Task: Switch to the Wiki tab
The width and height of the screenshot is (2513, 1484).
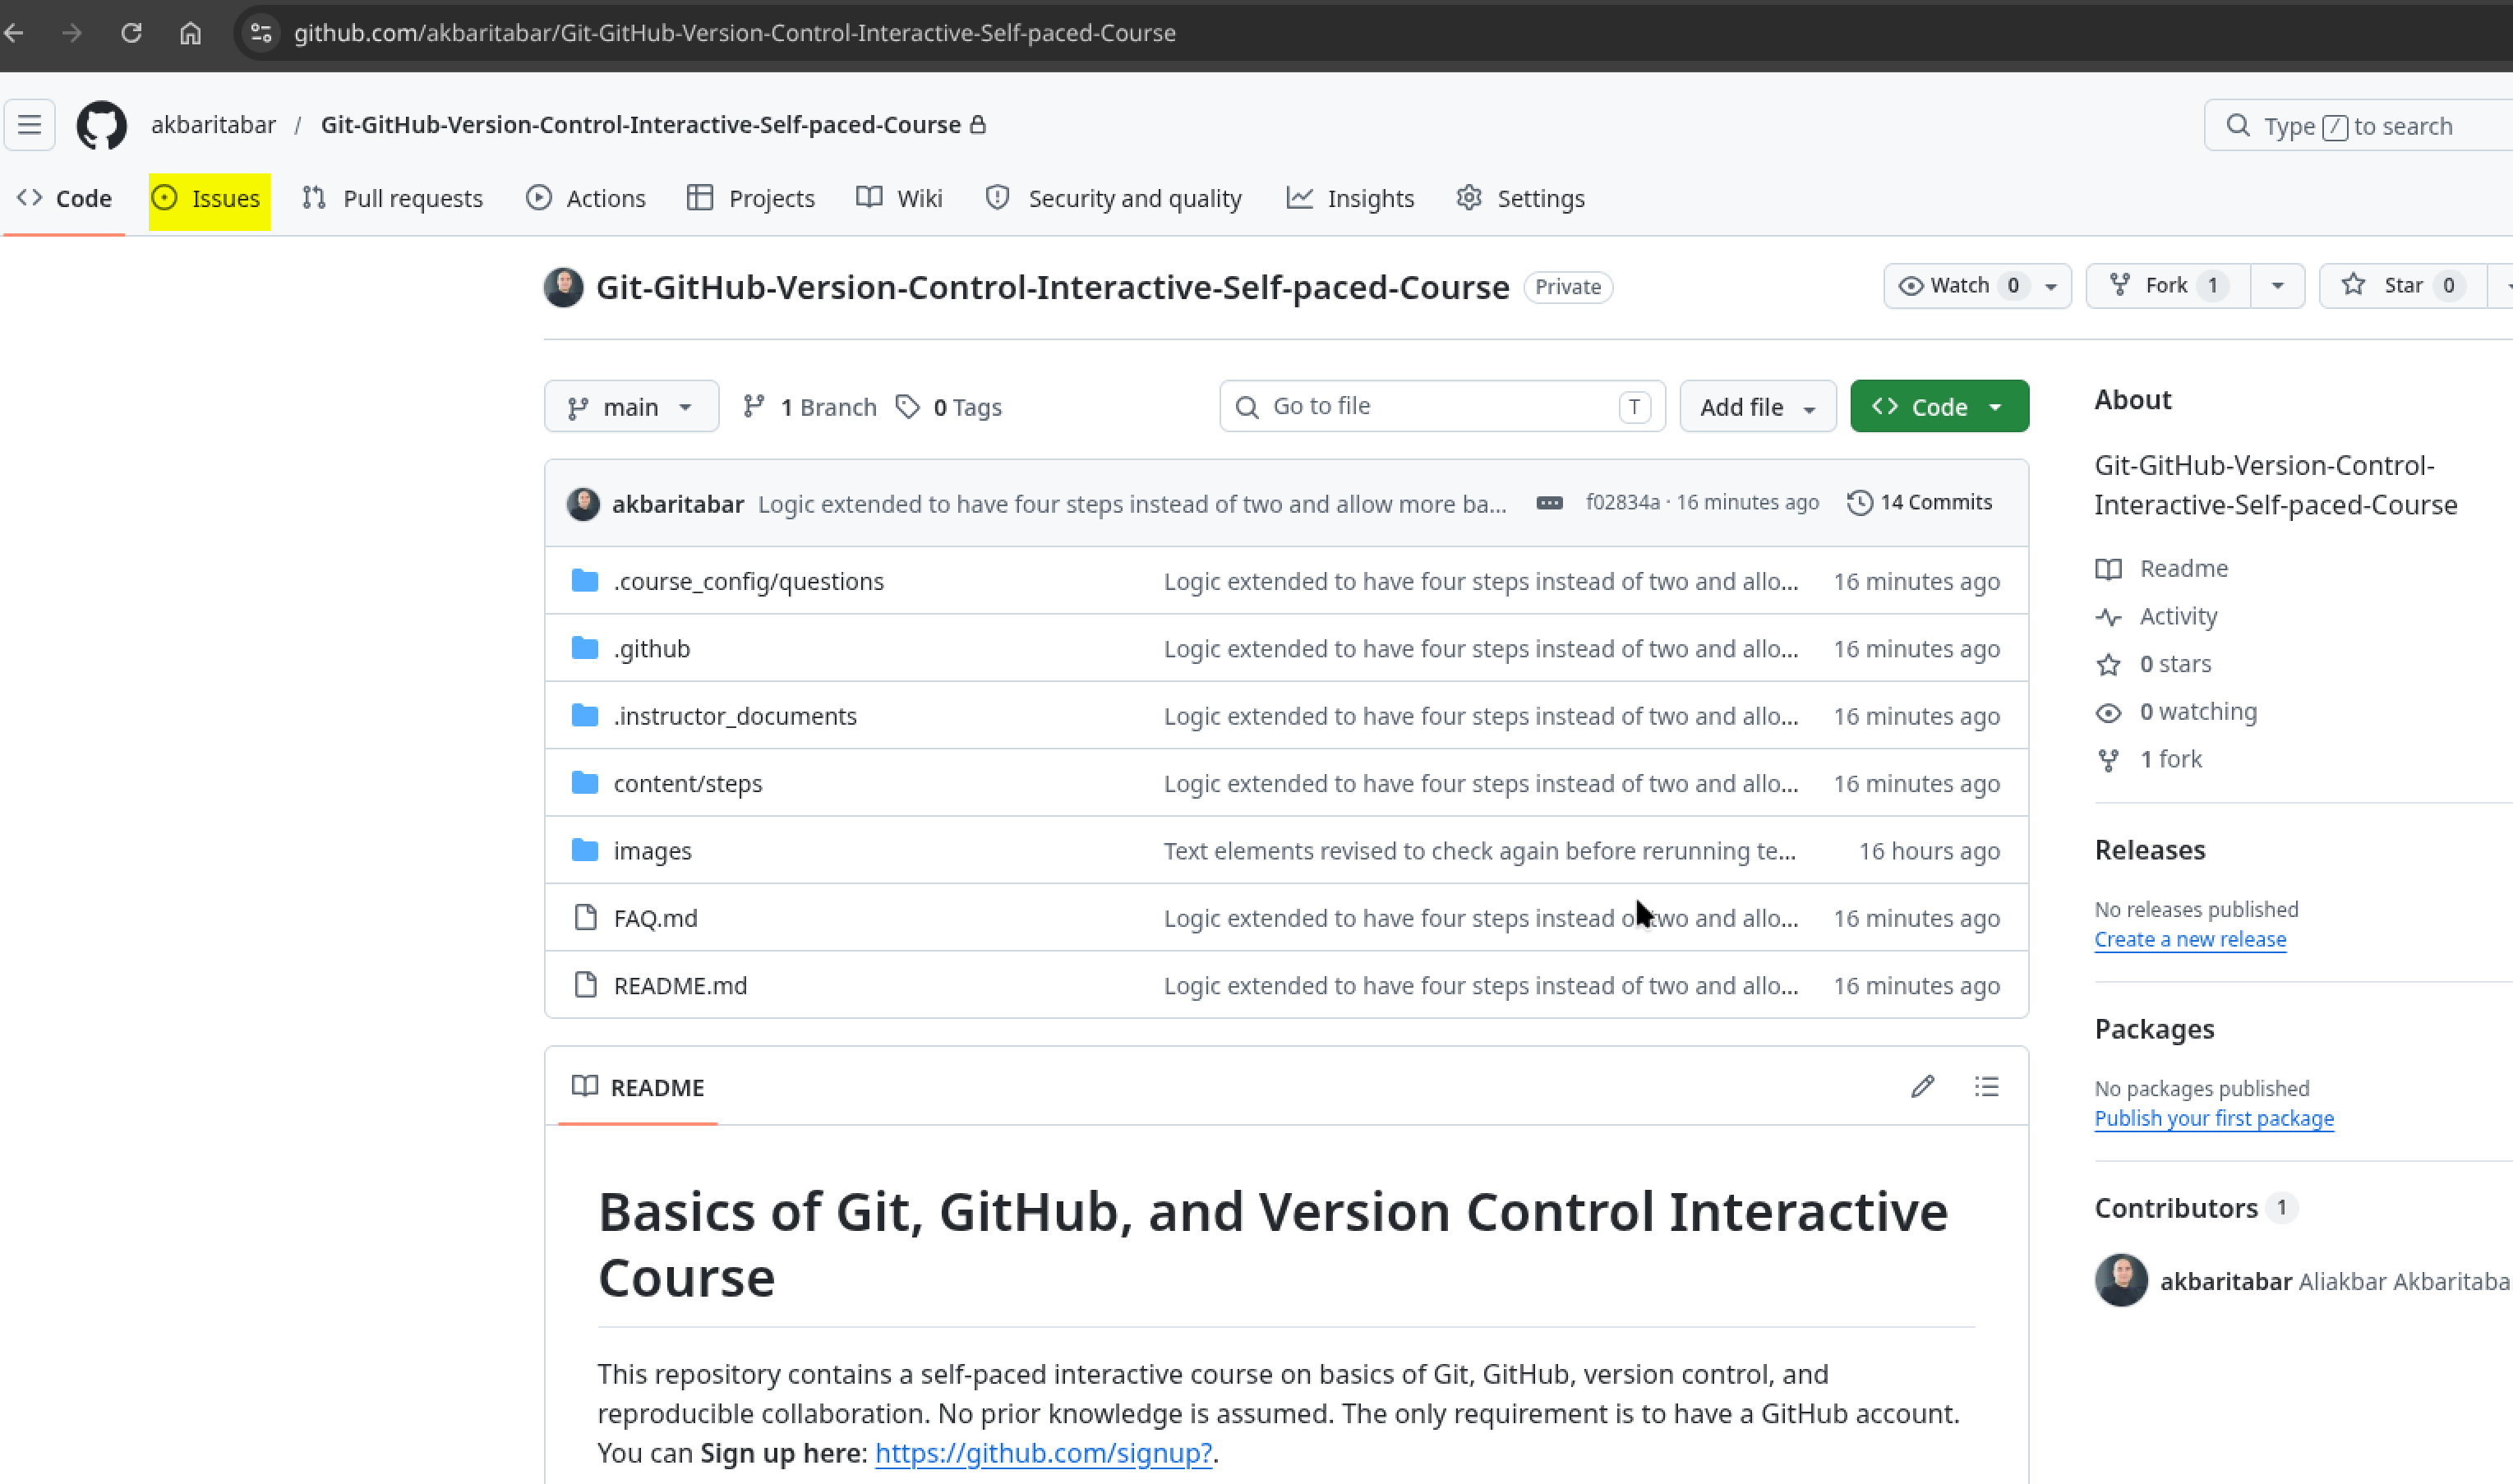Action: pyautogui.click(x=899, y=198)
